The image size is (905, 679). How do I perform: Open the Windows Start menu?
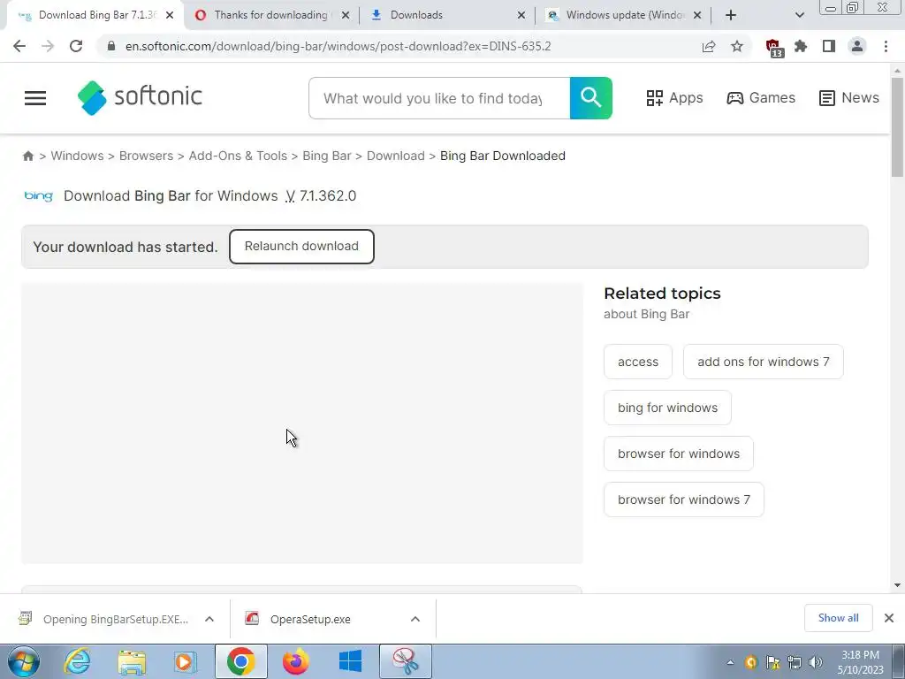pyautogui.click(x=24, y=661)
